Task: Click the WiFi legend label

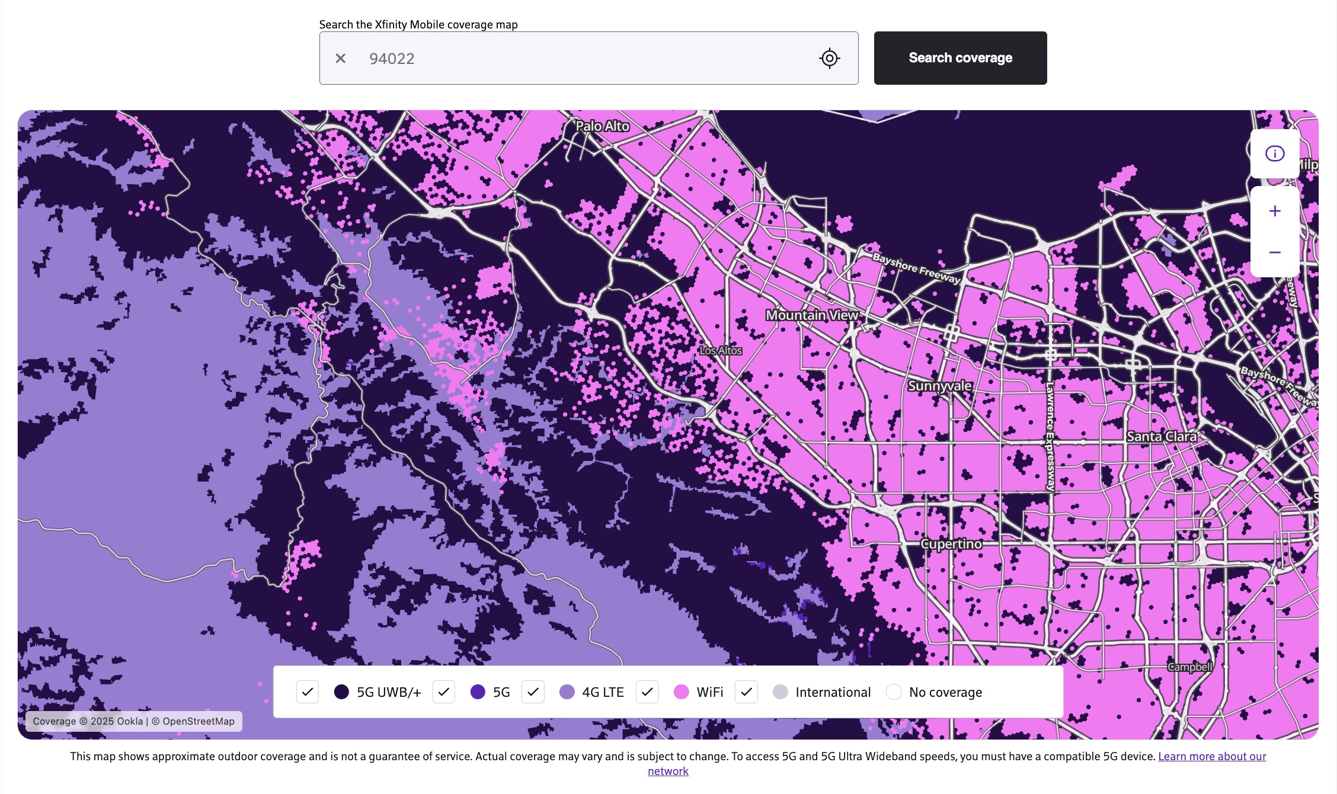Action: click(x=710, y=692)
